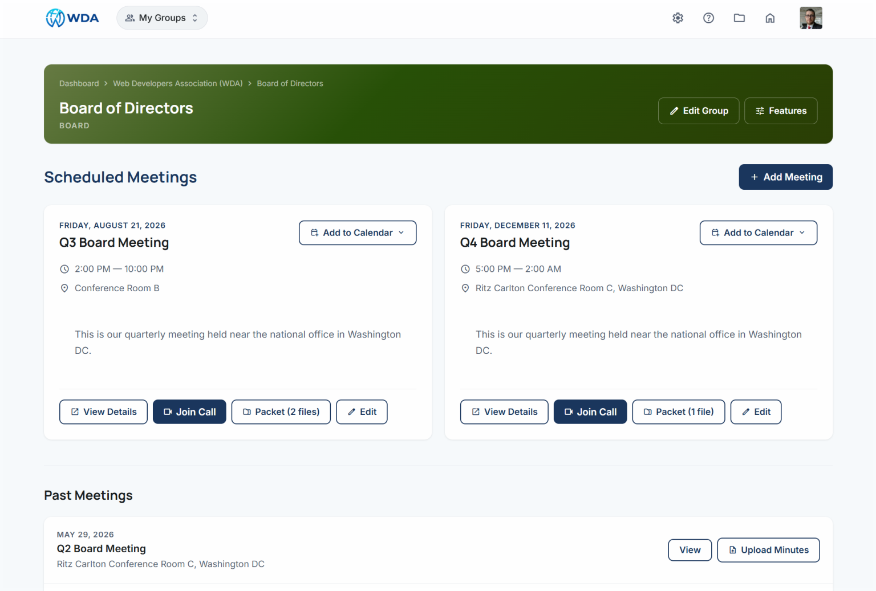
Task: Edit the Q3 Board Meeting
Action: pos(362,412)
